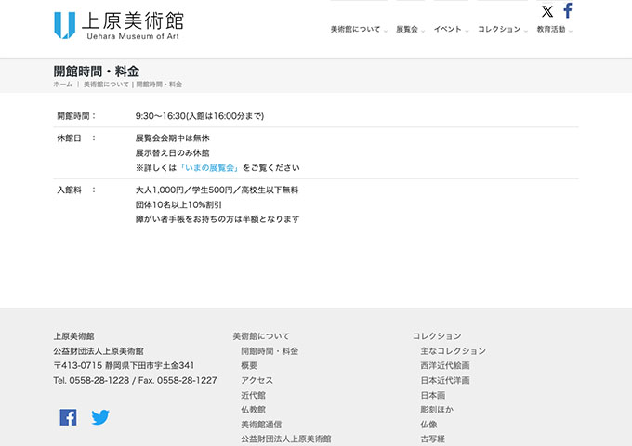Expand the 展覧会 navigation menu
The image size is (632, 446).
(407, 30)
